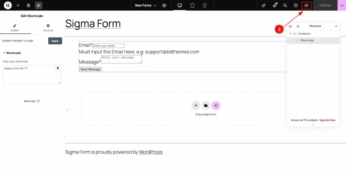Open What's New megaphone icon
Viewport: 346px width, 176px height.
[274, 5]
